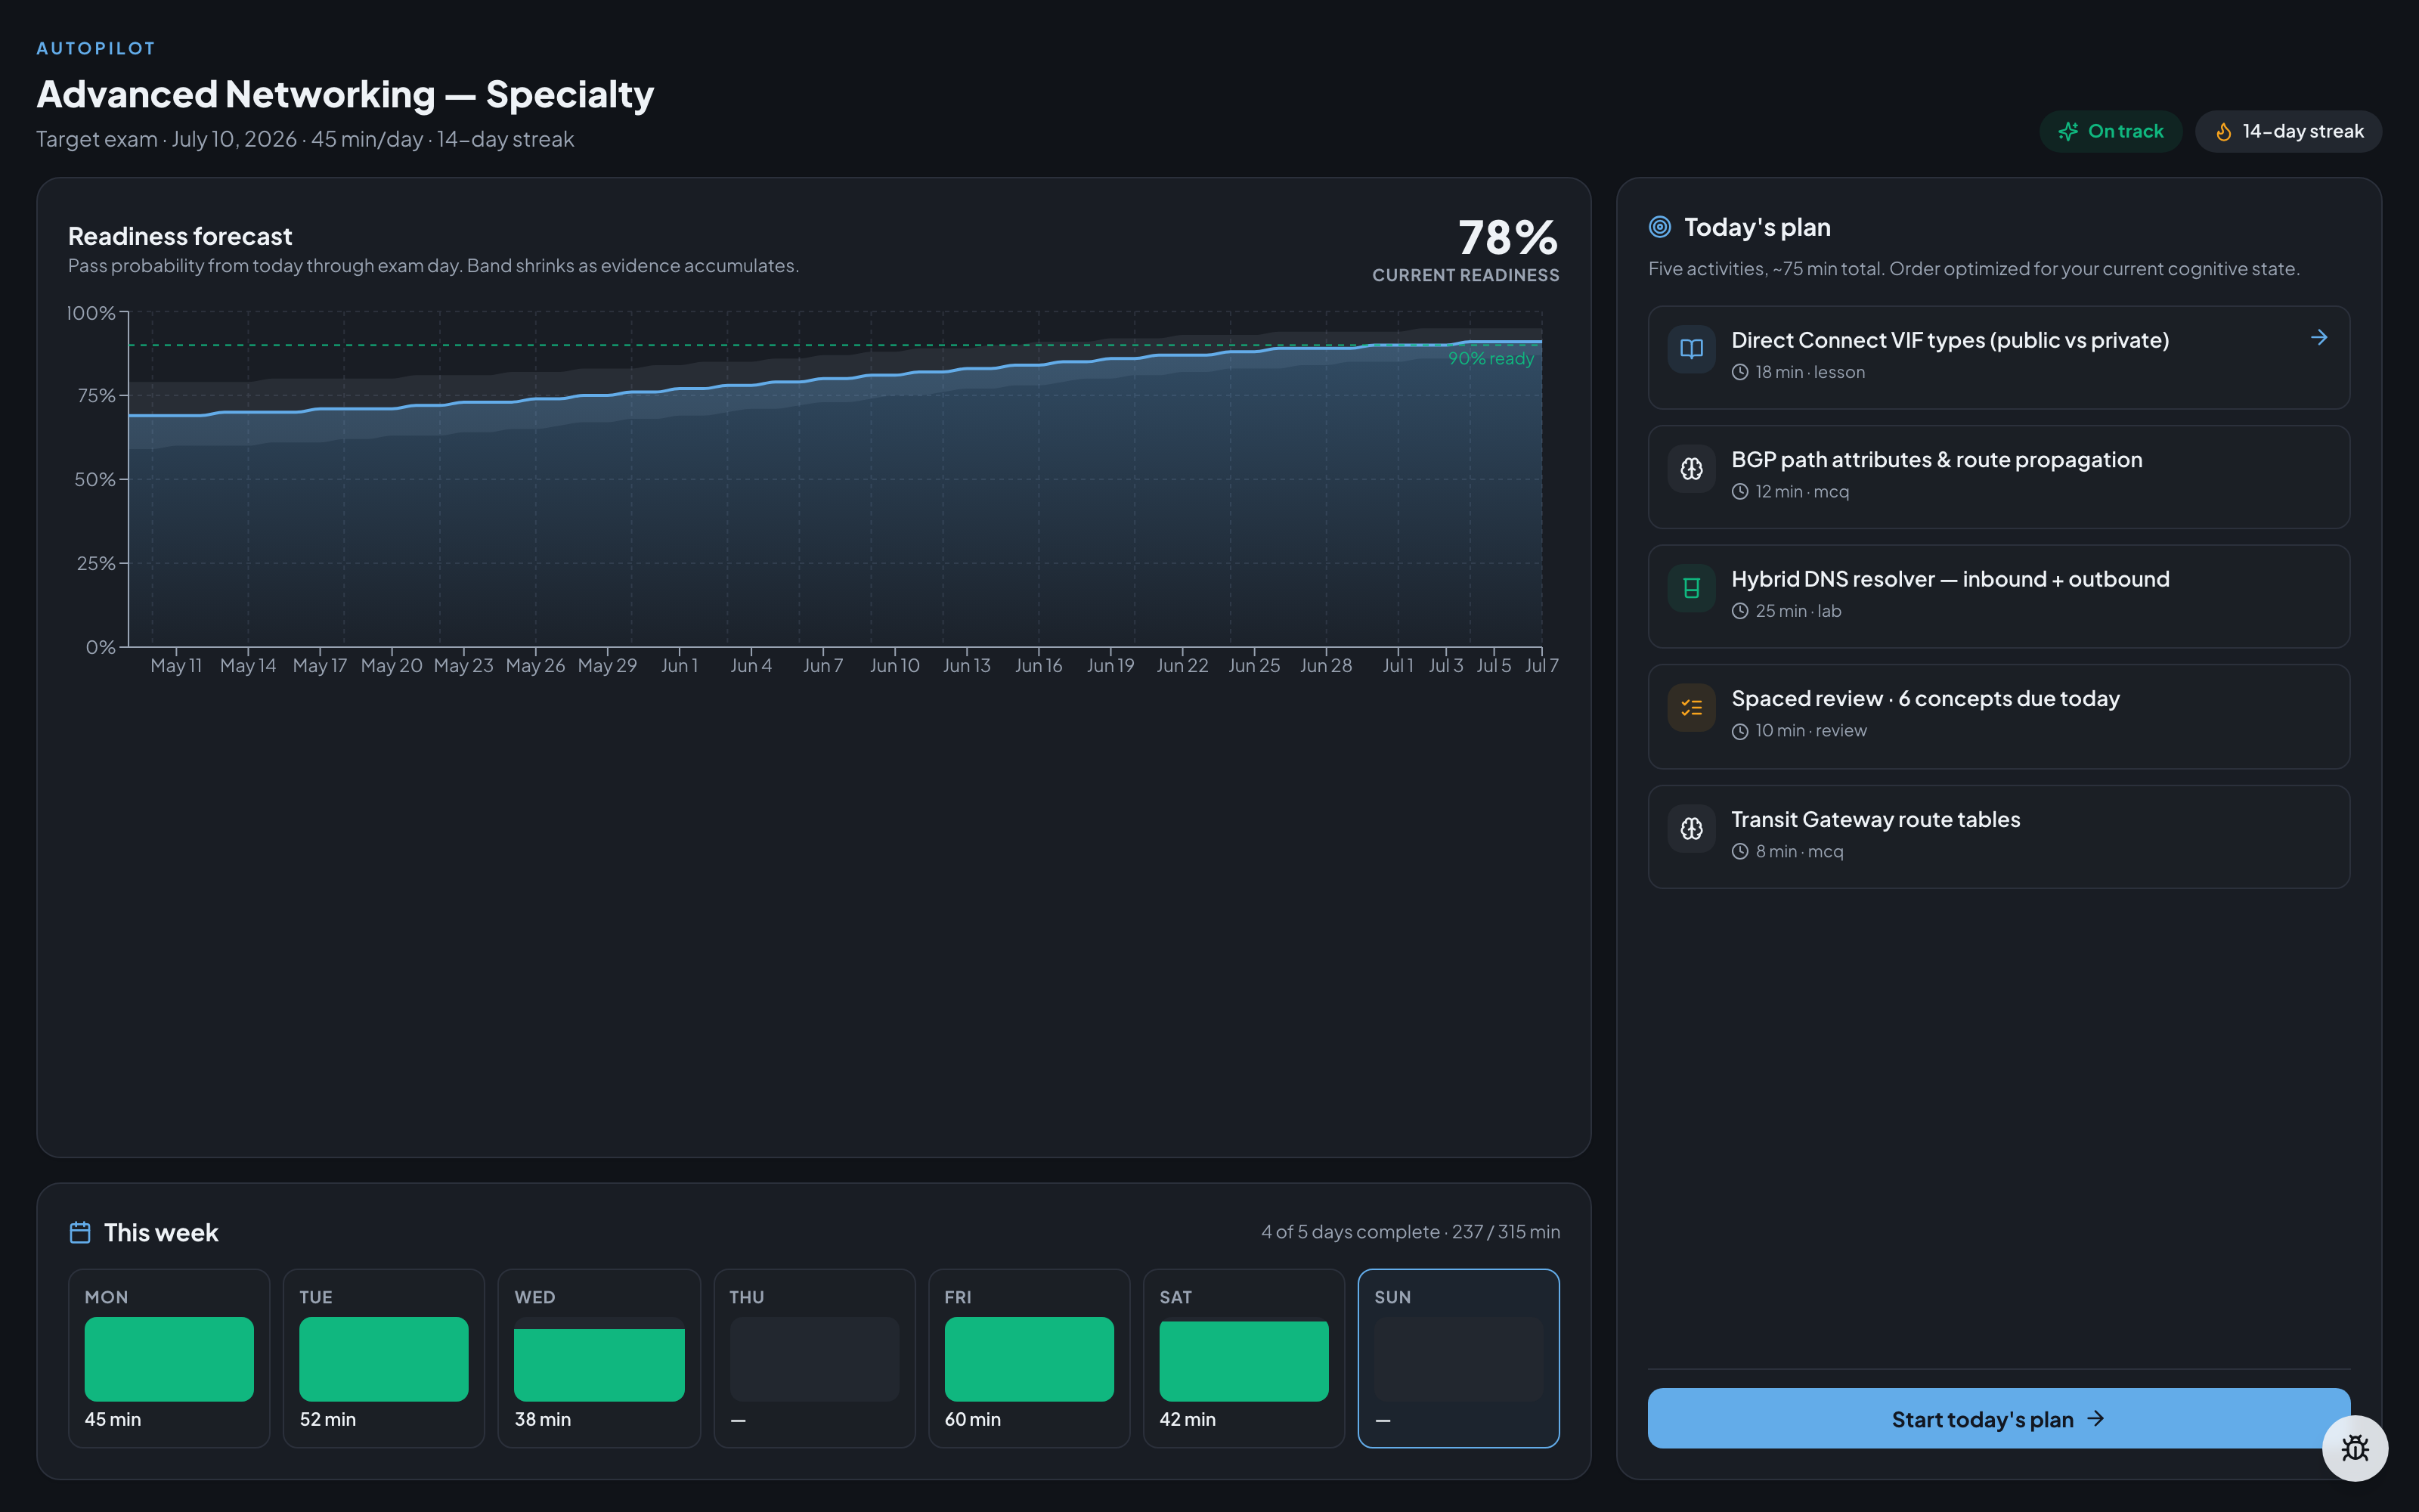
Task: Click the 90% ready threshold line label
Action: [x=1489, y=359]
